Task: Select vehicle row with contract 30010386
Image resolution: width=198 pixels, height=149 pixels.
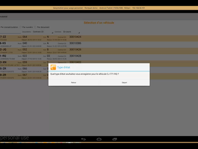Action: coord(99,45)
